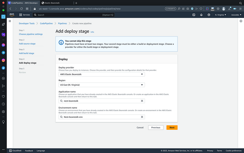Click the Next button
The width and height of the screenshot is (244, 153).
172,128
